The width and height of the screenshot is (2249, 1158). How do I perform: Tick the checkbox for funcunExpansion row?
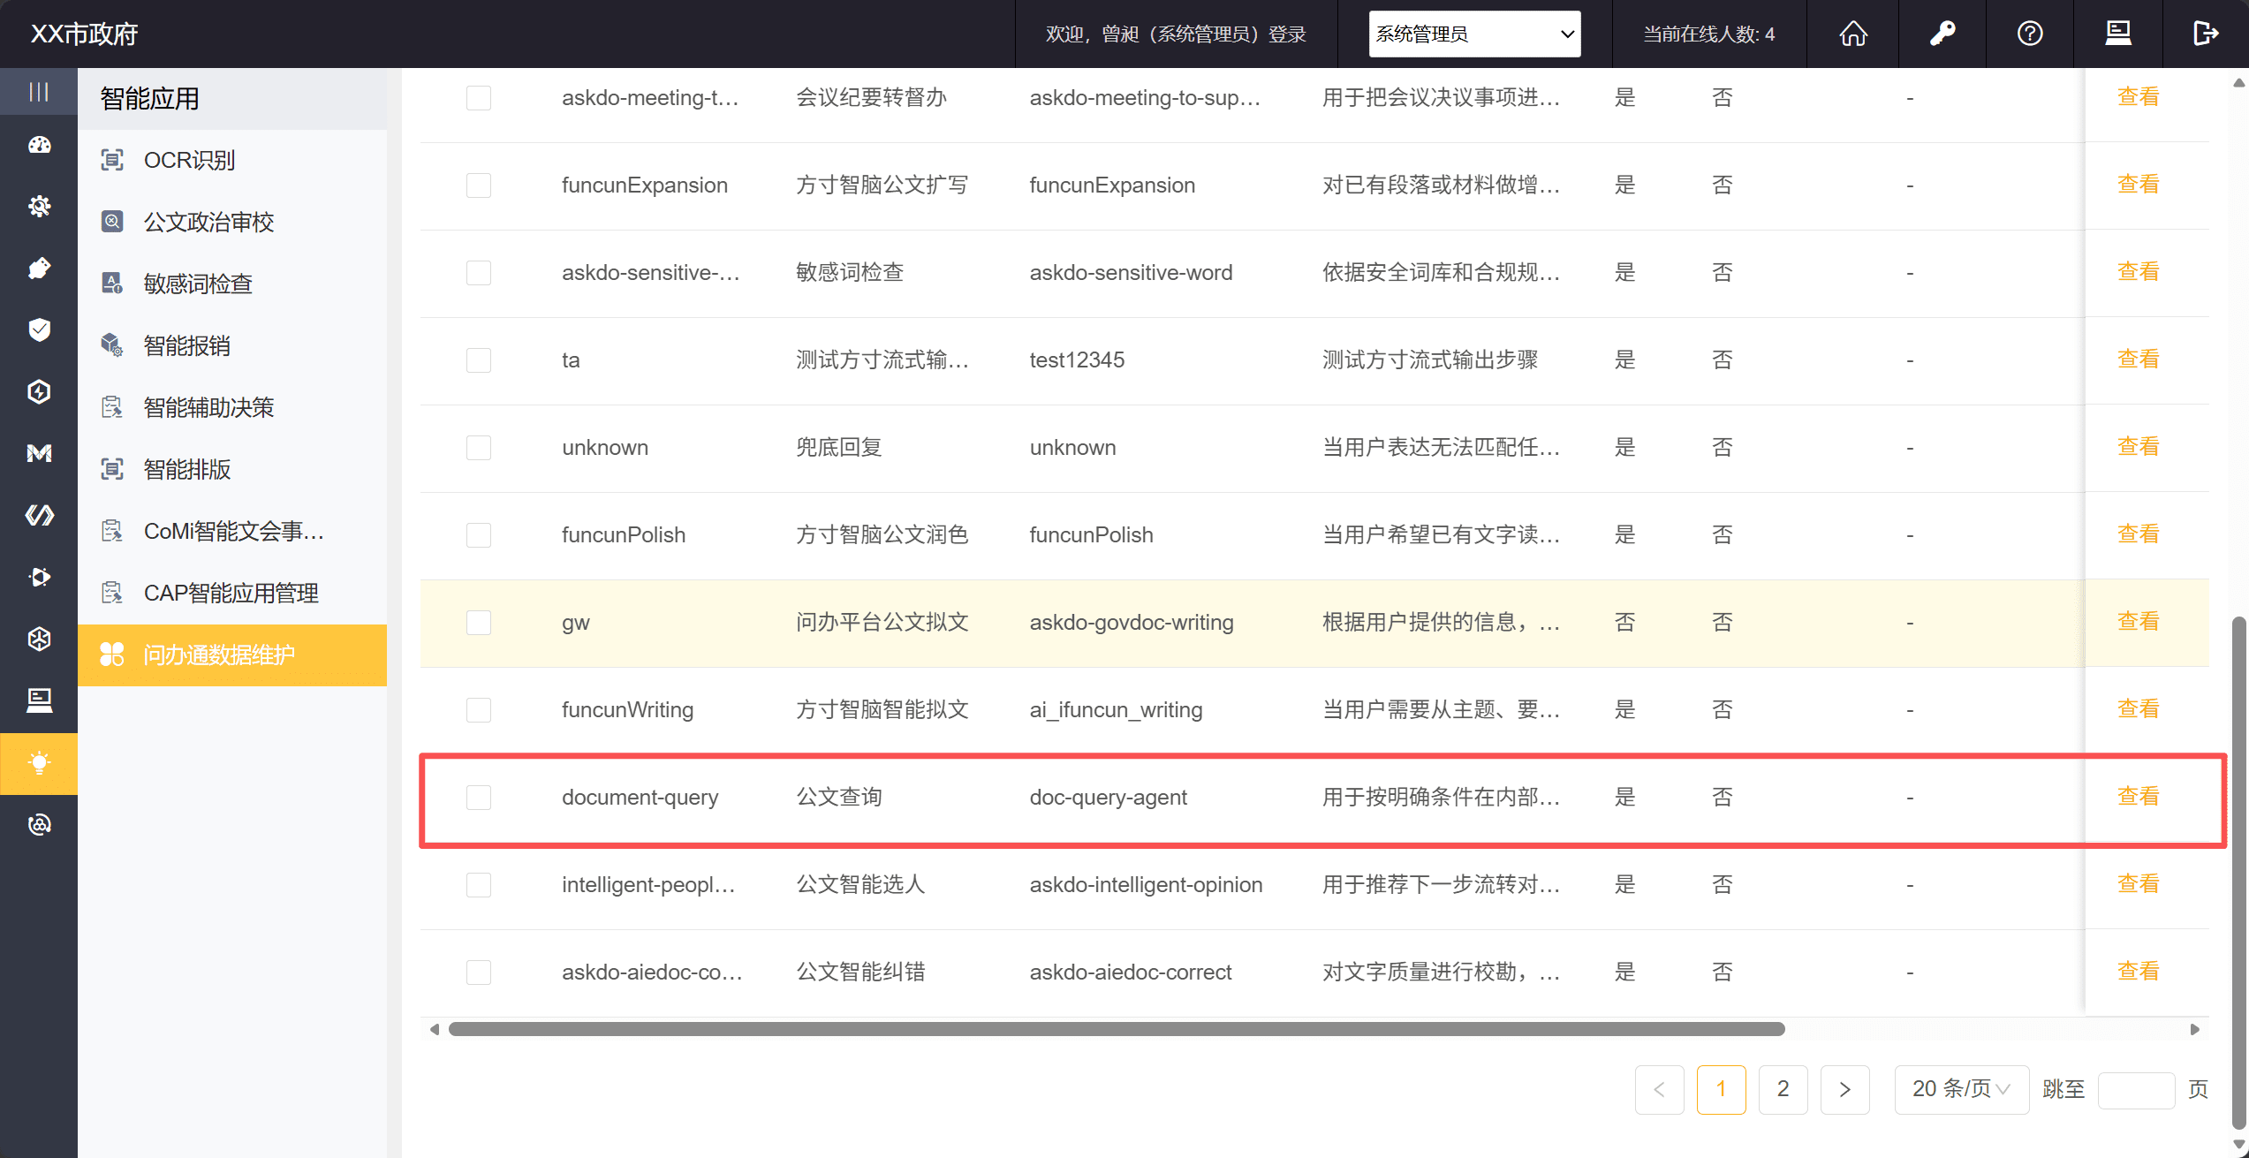[x=479, y=185]
